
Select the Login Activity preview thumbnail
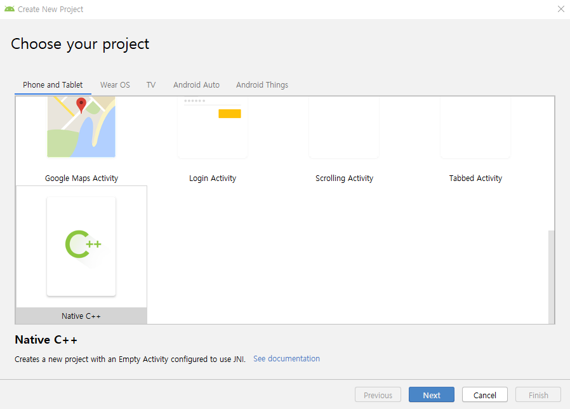tap(213, 126)
